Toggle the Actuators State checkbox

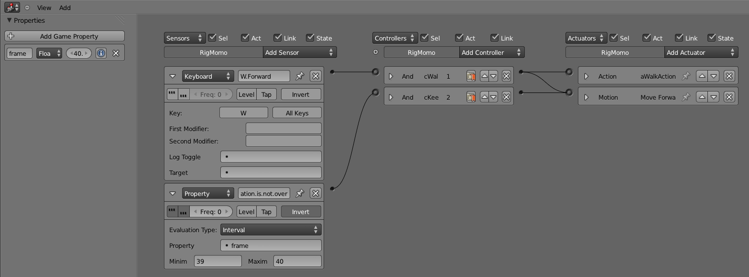click(712, 38)
